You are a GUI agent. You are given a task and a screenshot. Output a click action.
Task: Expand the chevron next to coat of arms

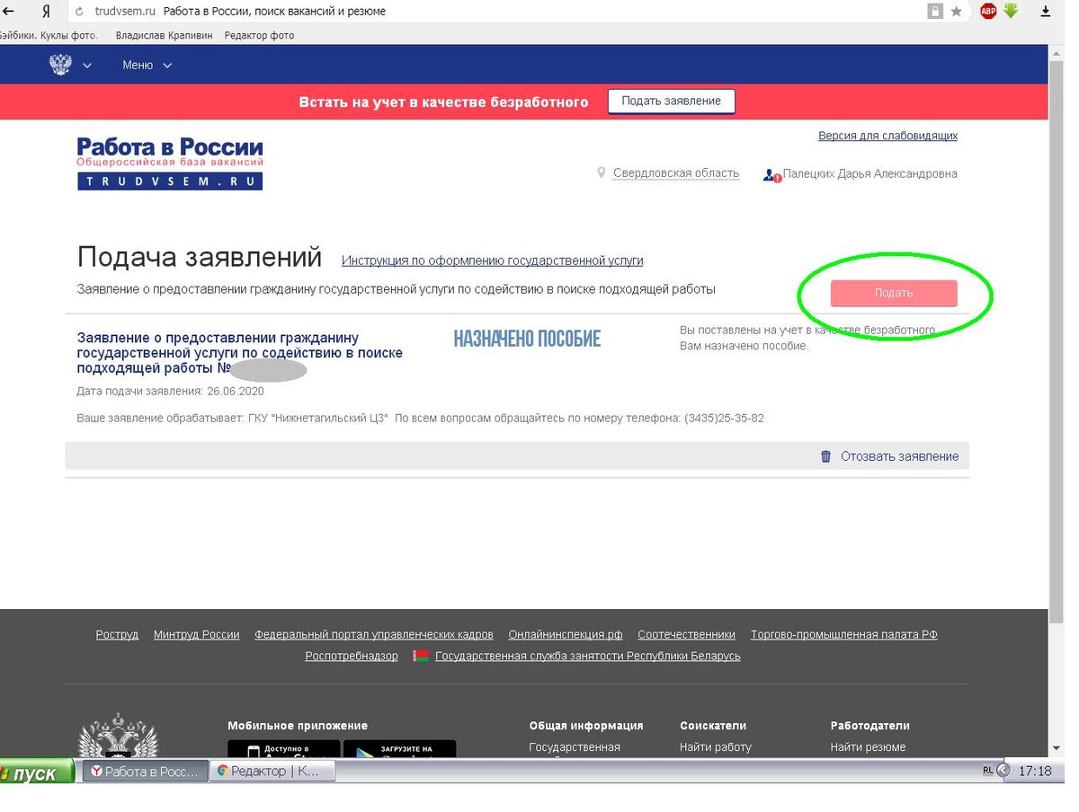87,66
